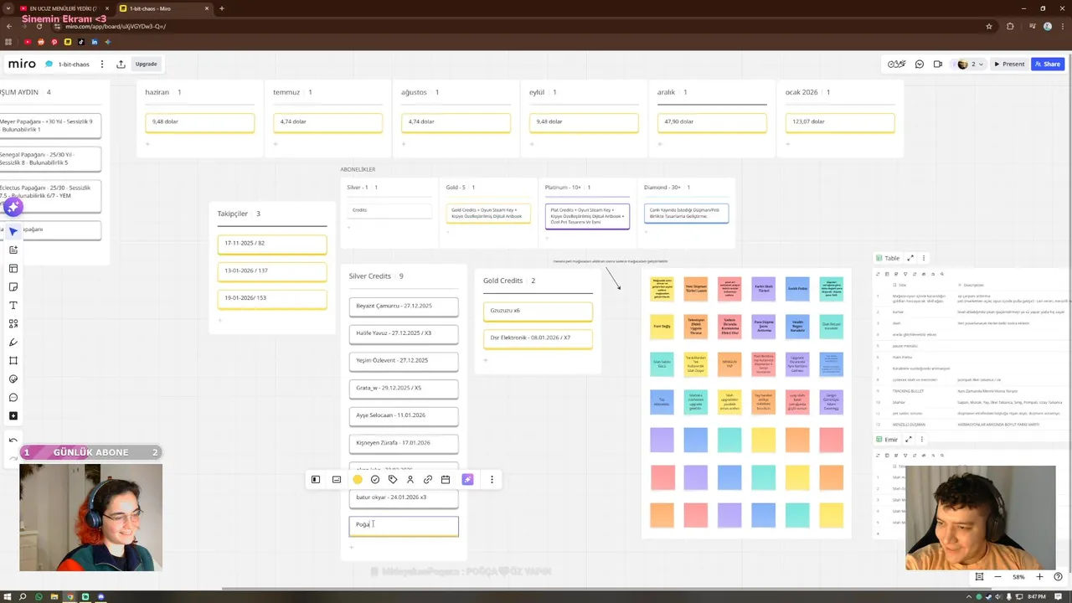Select card 'batur okyar - 24.01.2026 x3'
Image resolution: width=1072 pixels, height=603 pixels.
coord(404,497)
